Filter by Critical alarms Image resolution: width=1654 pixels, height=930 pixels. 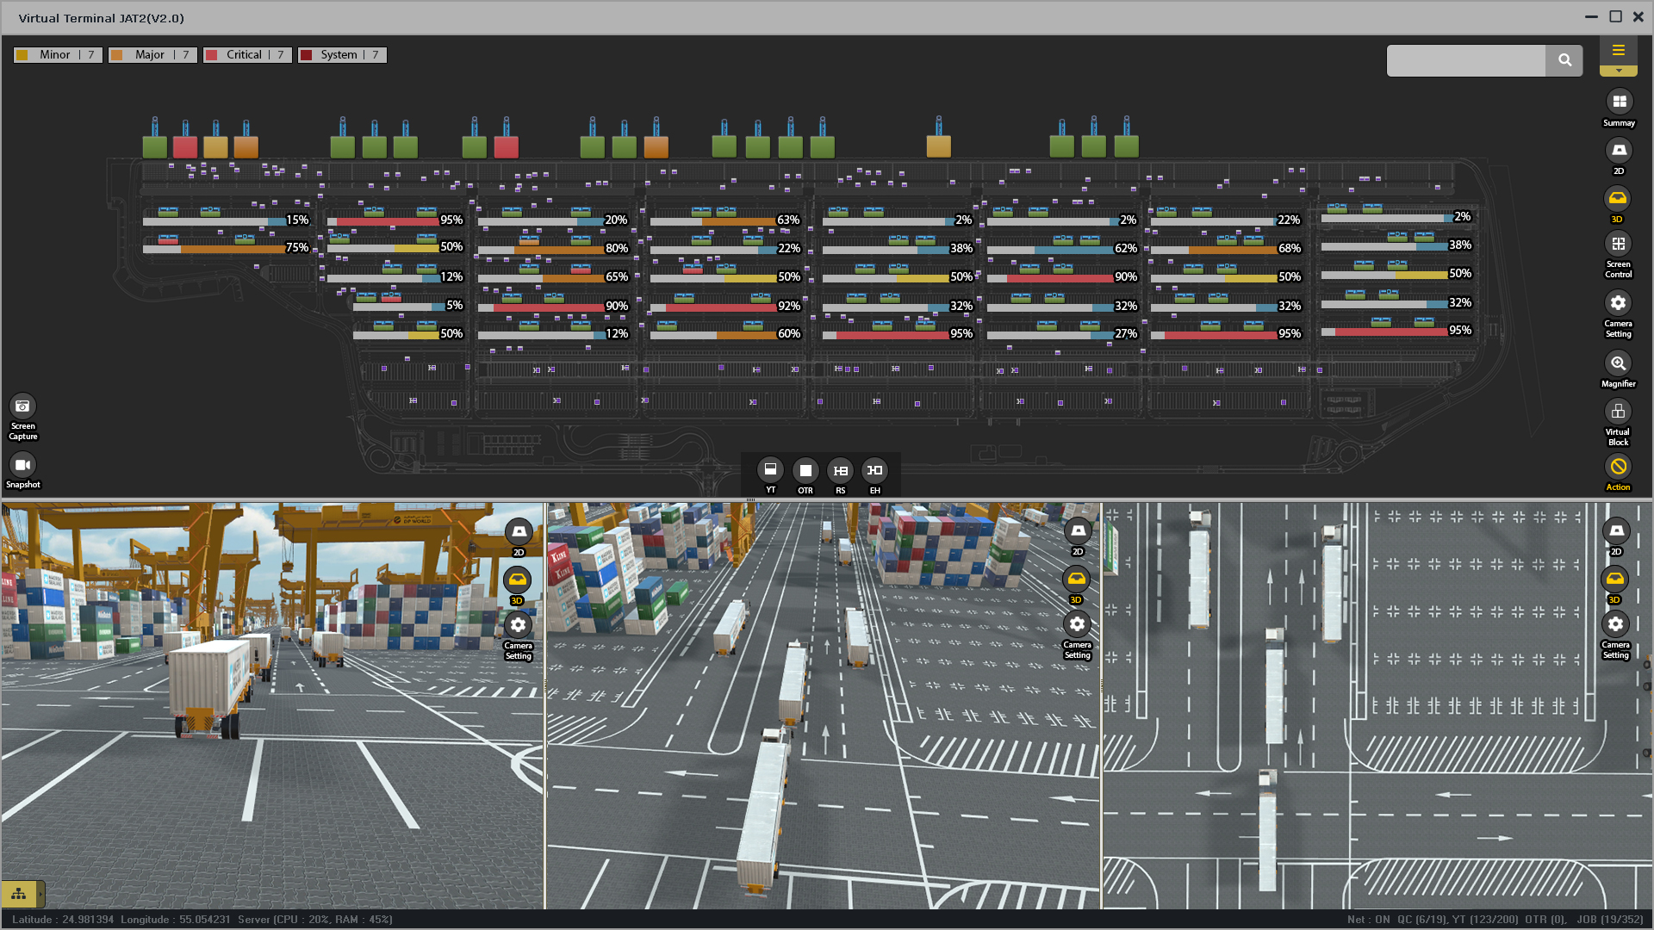[x=247, y=55]
